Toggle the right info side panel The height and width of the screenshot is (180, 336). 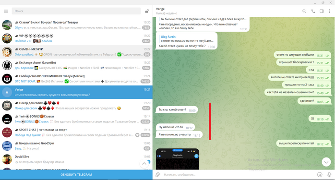(322, 12)
